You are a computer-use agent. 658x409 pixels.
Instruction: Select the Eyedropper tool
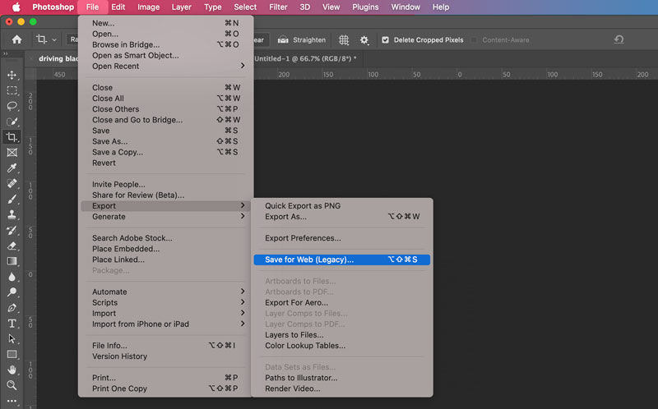click(x=12, y=168)
